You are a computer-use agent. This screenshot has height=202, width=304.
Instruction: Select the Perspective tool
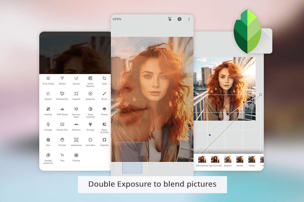coord(62,96)
